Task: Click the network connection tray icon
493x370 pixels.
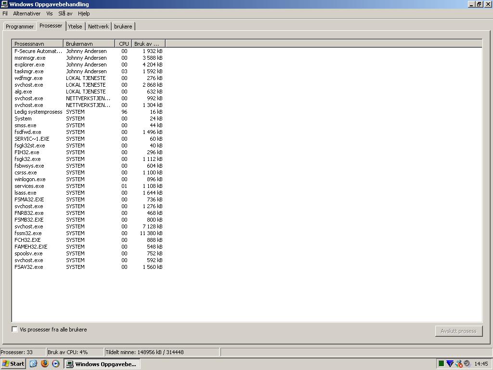Action: [459, 364]
